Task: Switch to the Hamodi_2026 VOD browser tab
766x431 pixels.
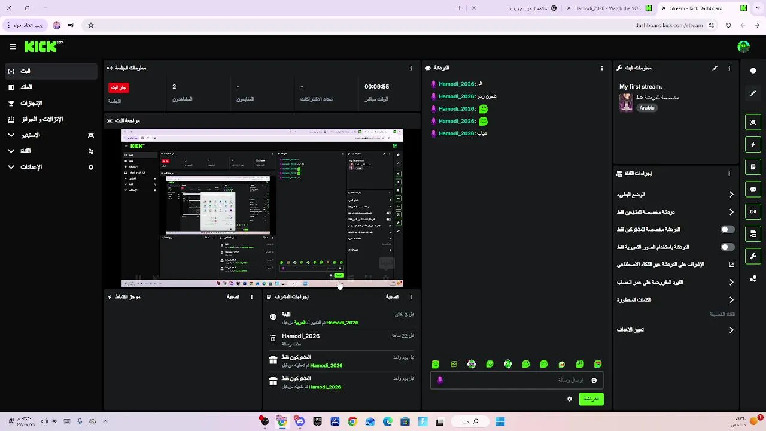Action: (x=609, y=8)
